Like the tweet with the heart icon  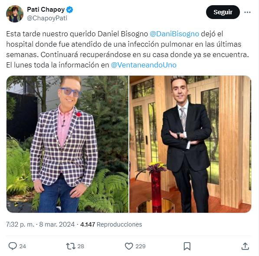pos(129,246)
